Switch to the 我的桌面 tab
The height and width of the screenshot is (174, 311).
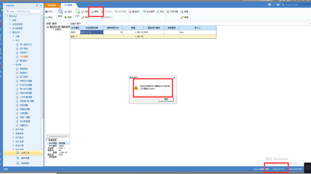[x=52, y=5]
